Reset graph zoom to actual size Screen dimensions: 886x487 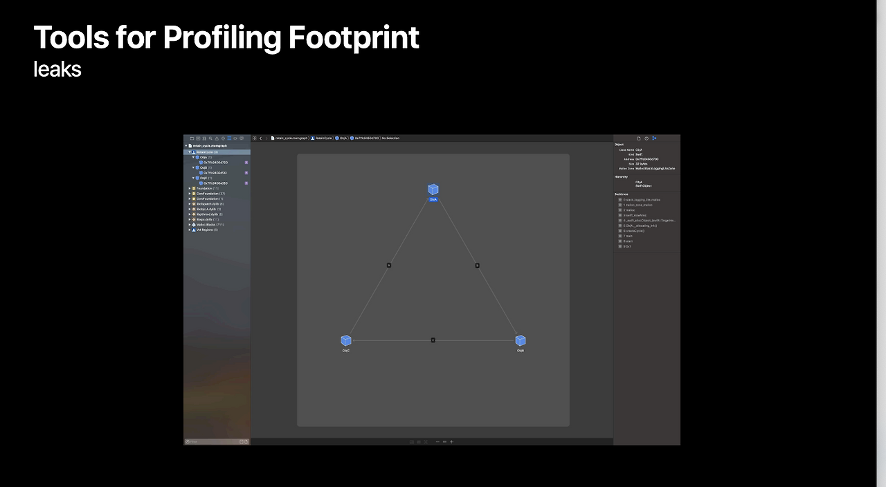click(444, 441)
